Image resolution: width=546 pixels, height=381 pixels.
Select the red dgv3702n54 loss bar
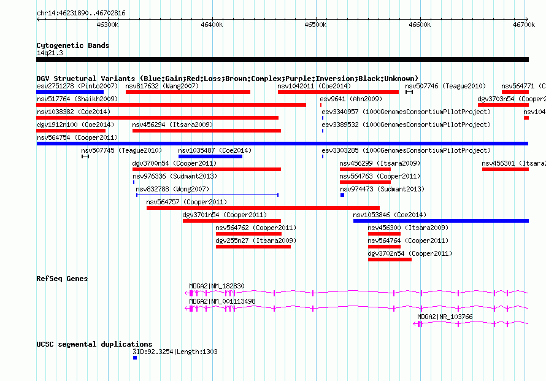[x=390, y=260]
